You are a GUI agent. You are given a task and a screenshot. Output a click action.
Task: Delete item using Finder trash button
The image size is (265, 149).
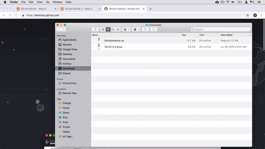pos(95,29)
